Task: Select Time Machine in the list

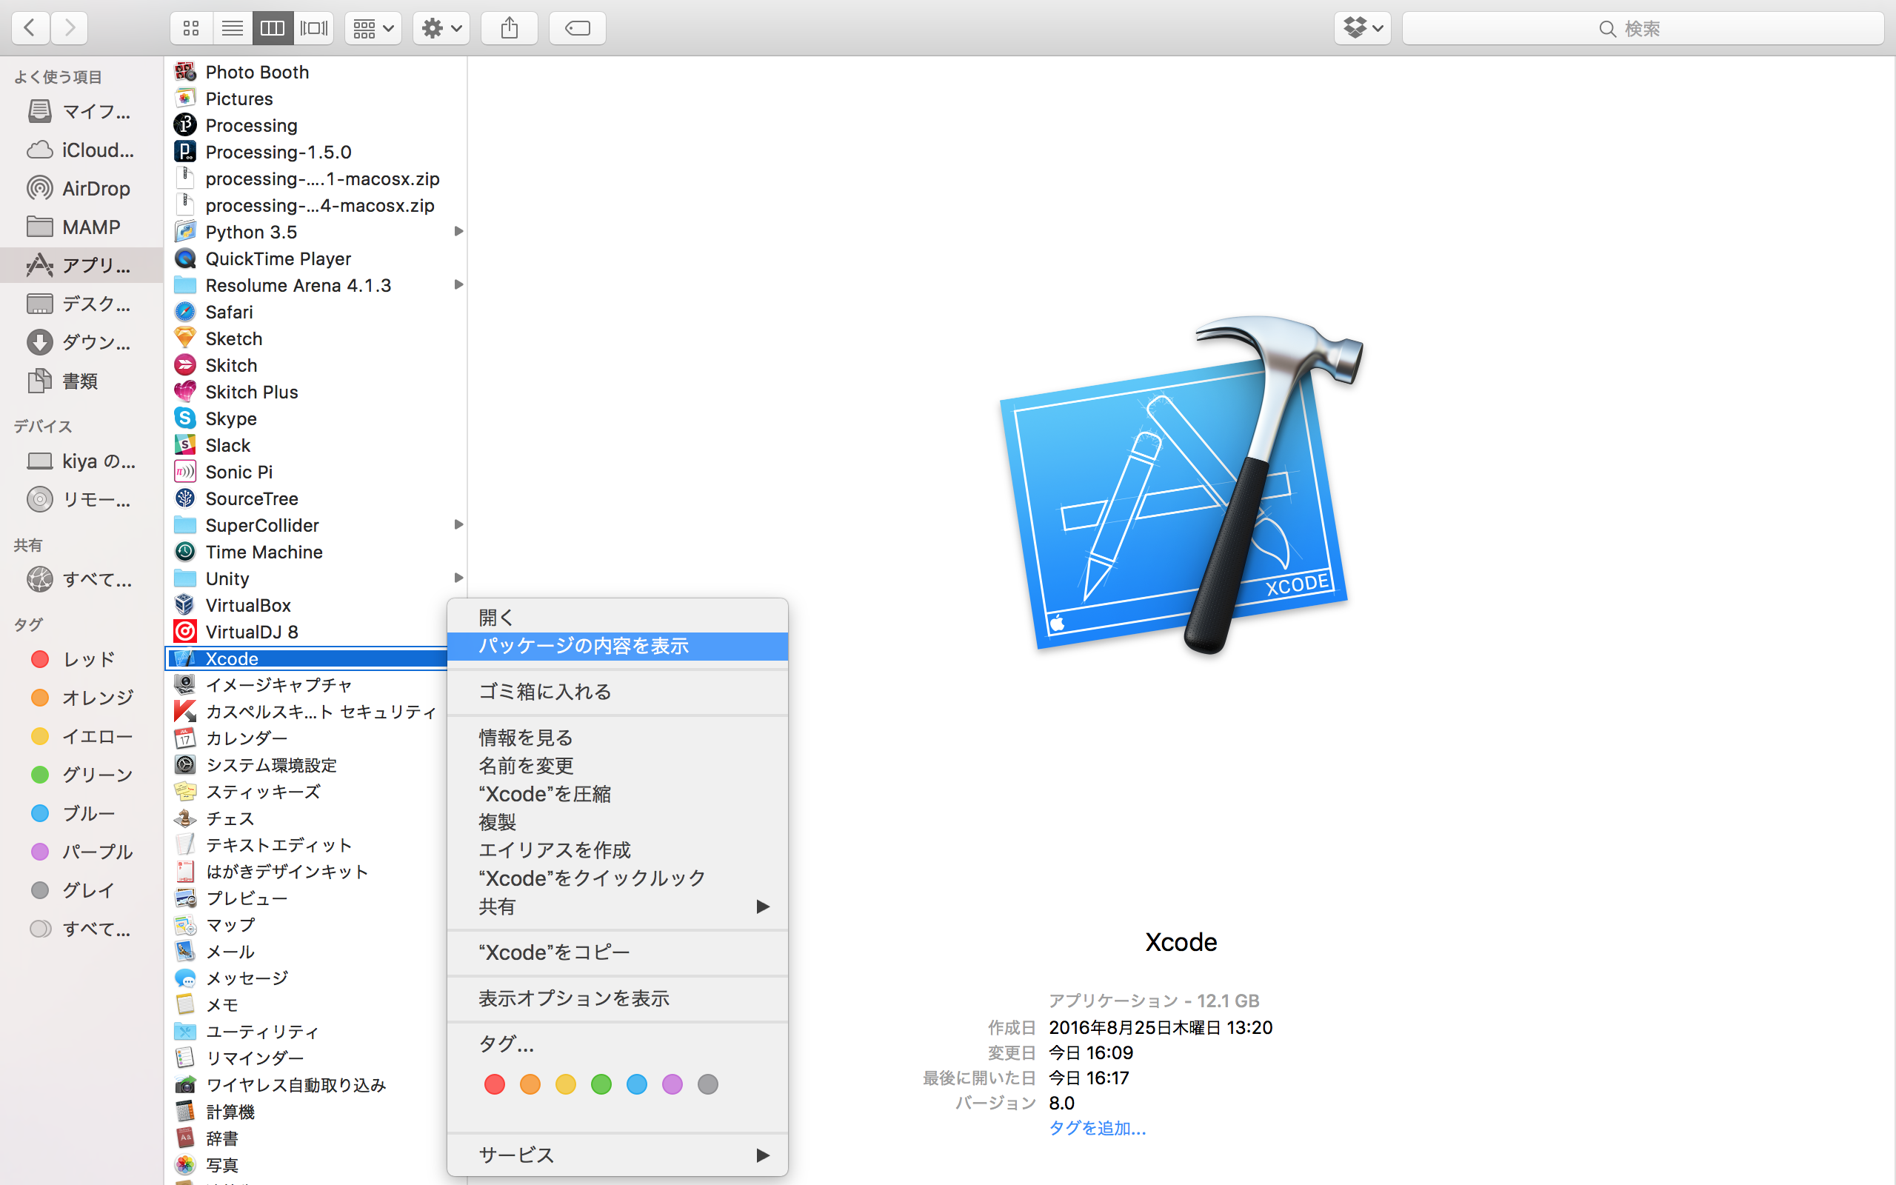Action: click(316, 552)
